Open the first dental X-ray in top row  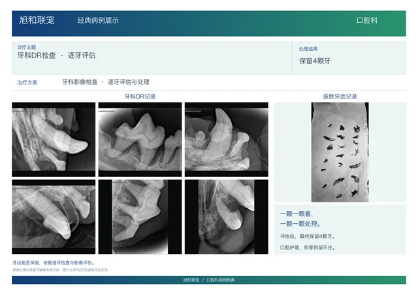(x=54, y=140)
